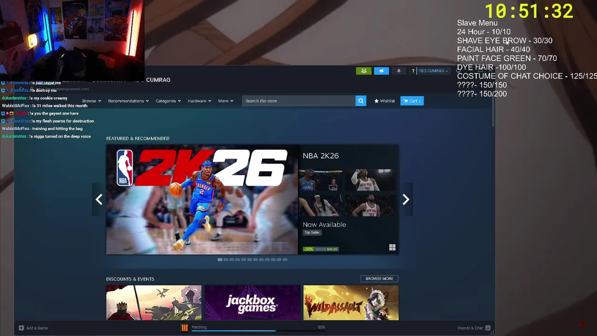Screen dimensions: 597x336
Task: Open the blue megaphone announcements icon
Action: (381, 71)
